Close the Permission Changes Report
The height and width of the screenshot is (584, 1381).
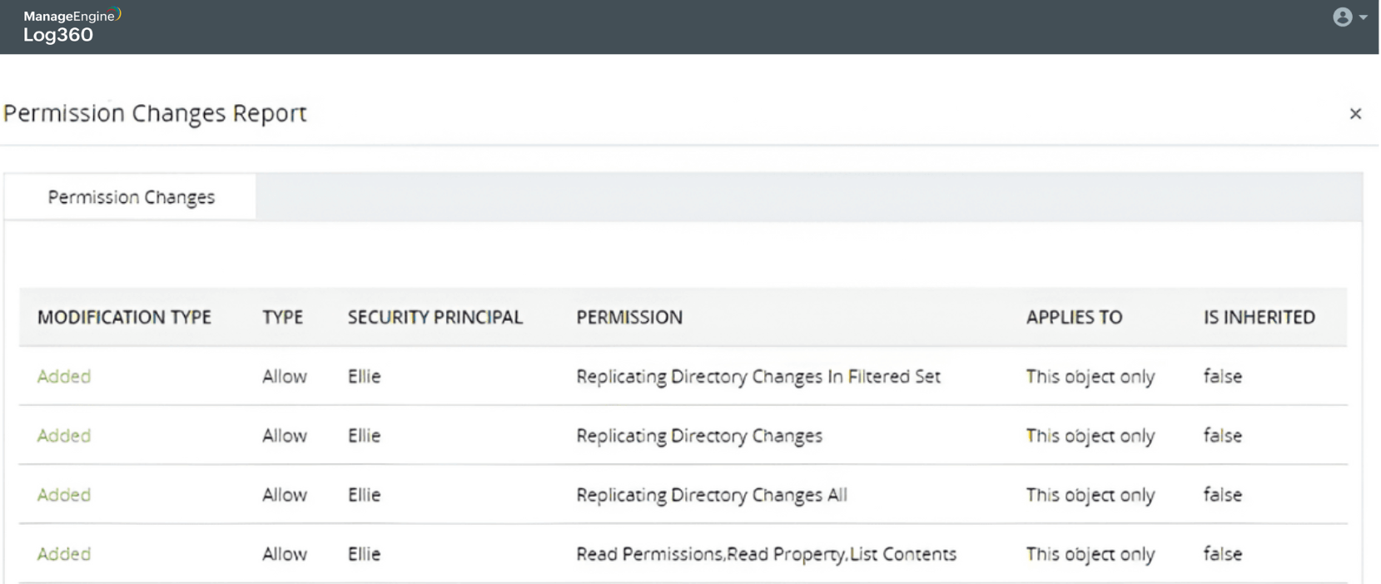point(1355,114)
